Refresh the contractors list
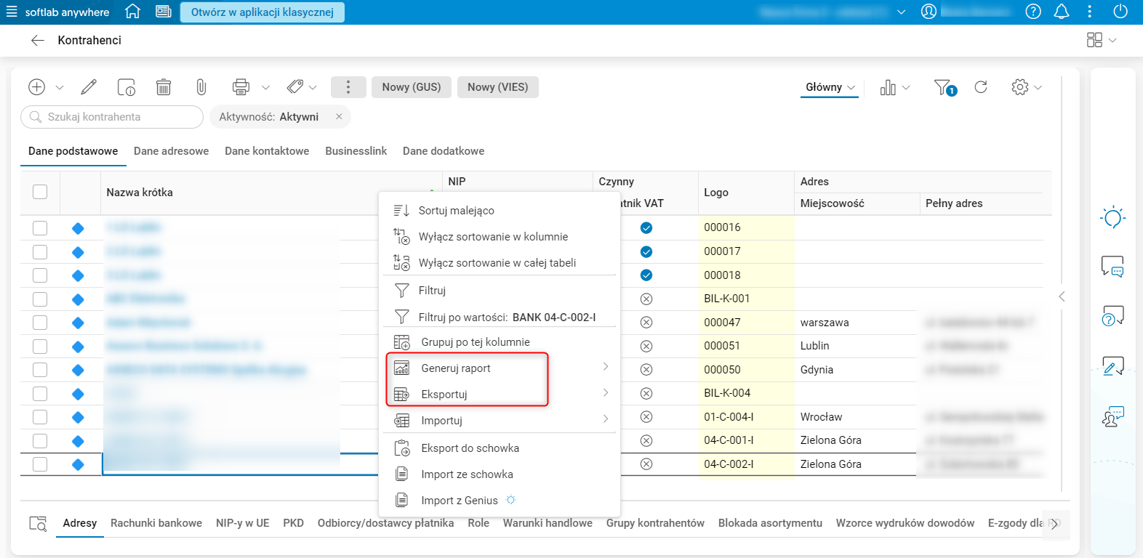 click(x=981, y=87)
